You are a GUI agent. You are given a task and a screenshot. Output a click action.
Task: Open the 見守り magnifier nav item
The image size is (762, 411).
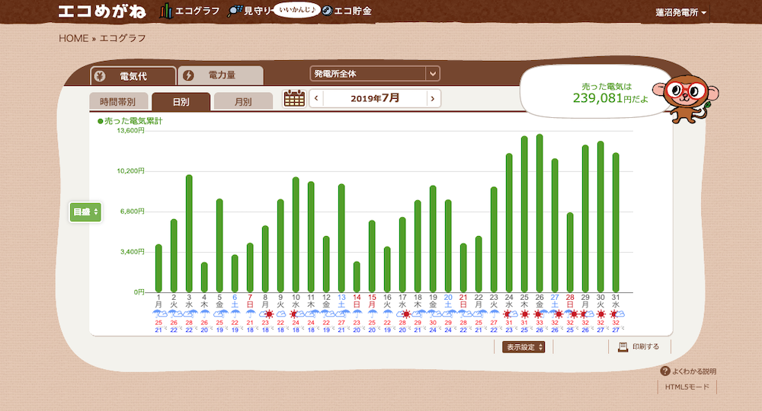249,11
